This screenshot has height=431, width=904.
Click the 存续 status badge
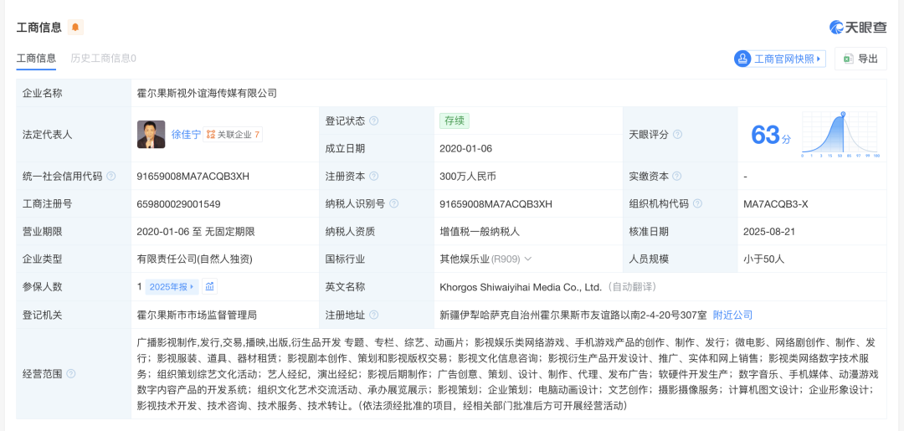coord(455,121)
